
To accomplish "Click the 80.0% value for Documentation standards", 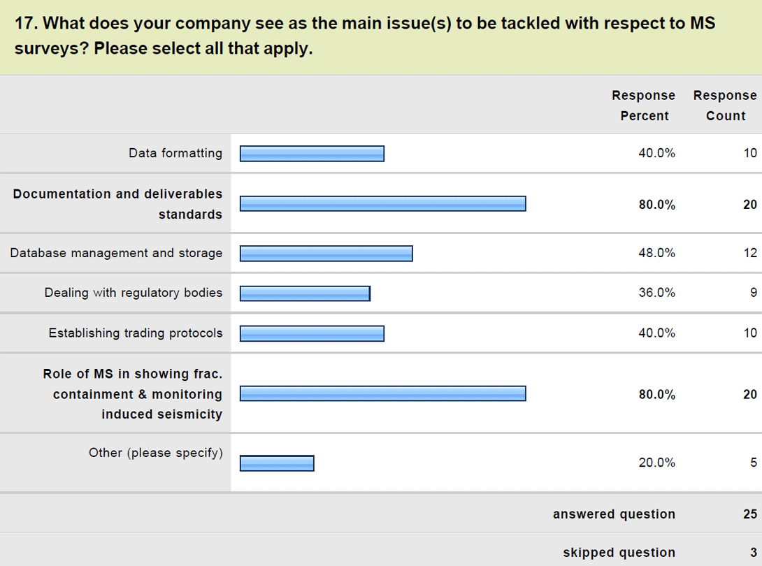I will [x=657, y=205].
